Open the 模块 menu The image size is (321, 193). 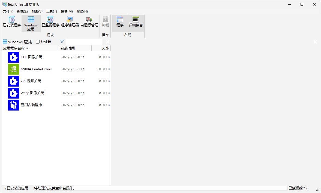pyautogui.click(x=66, y=11)
